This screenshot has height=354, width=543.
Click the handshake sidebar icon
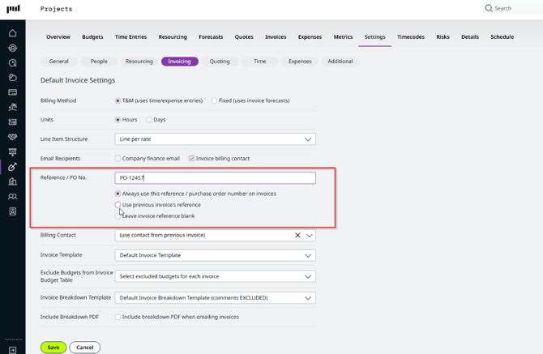point(12,137)
